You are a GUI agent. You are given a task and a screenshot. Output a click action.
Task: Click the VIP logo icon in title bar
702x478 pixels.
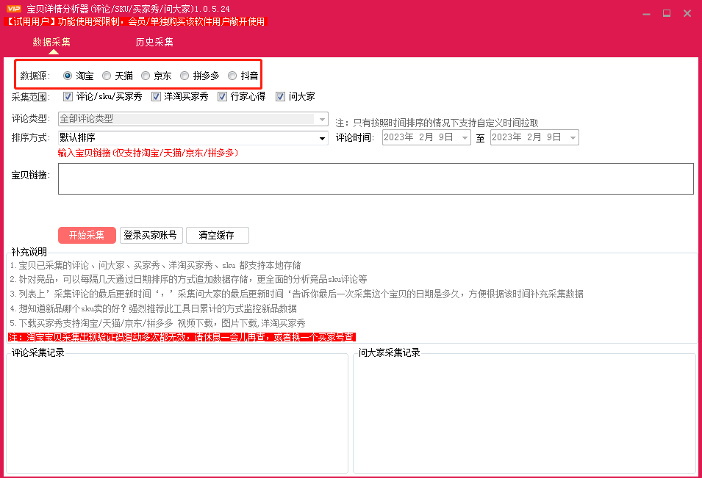14,9
